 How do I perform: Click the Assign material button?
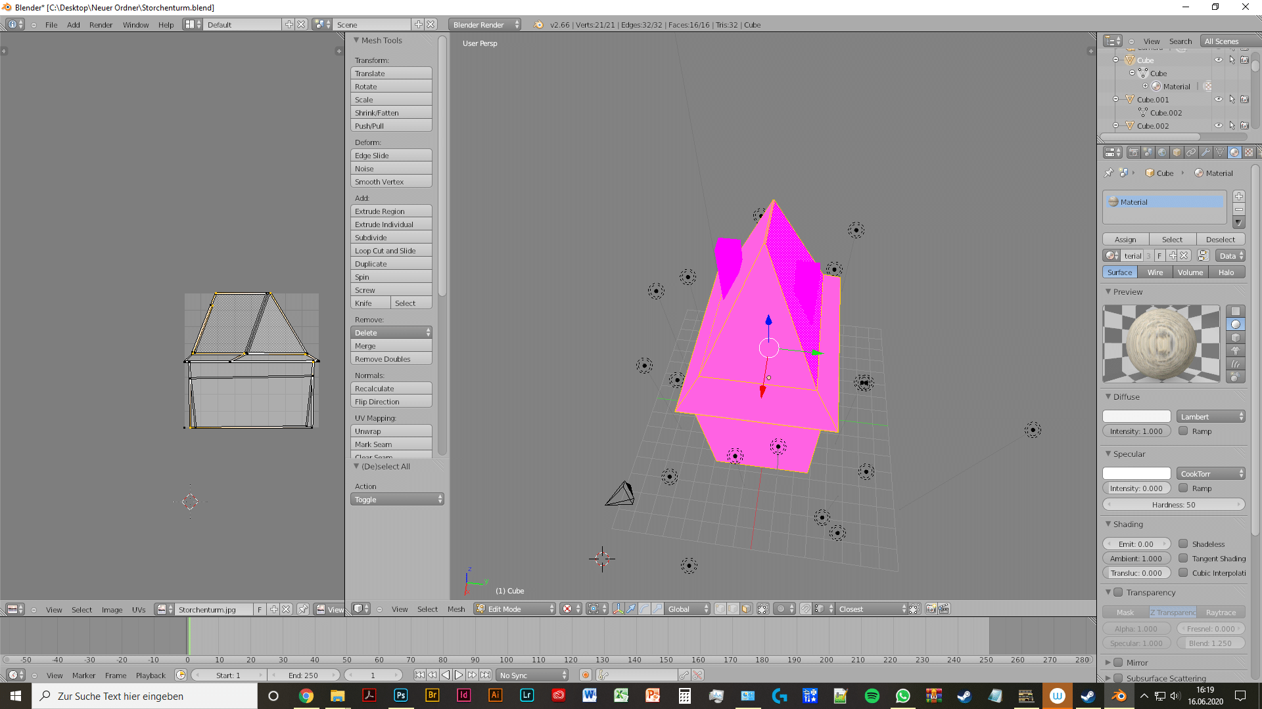point(1125,240)
